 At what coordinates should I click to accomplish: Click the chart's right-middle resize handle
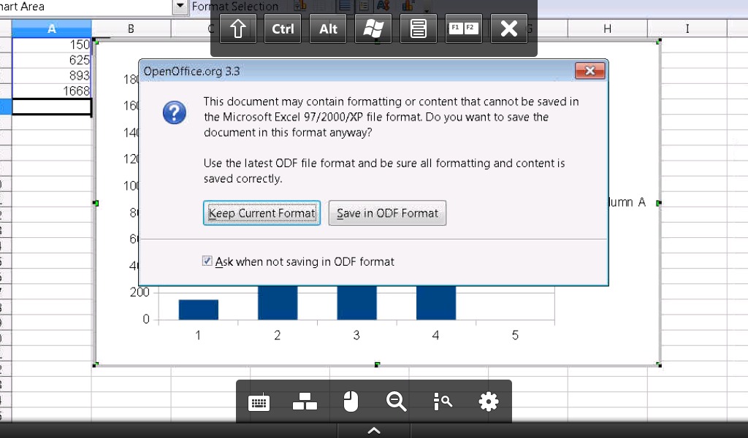coord(659,203)
